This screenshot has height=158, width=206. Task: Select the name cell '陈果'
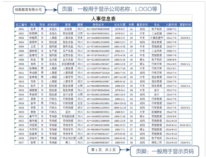pos(33,29)
